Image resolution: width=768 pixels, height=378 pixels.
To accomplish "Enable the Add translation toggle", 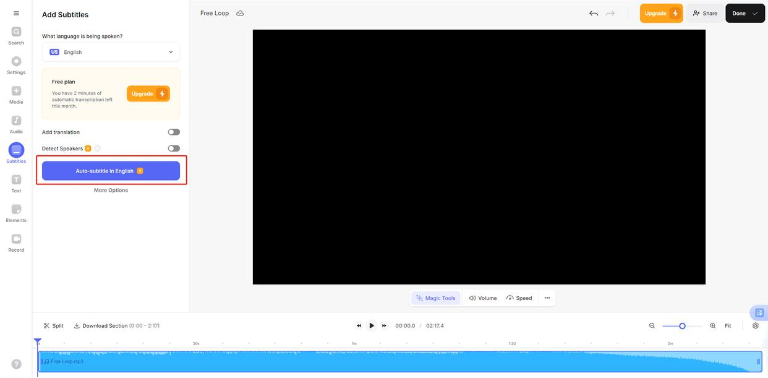I will coord(174,132).
